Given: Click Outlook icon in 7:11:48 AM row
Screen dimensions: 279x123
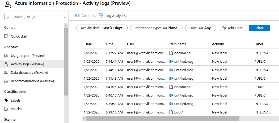Looking at the screenshot, I should coord(171,78).
